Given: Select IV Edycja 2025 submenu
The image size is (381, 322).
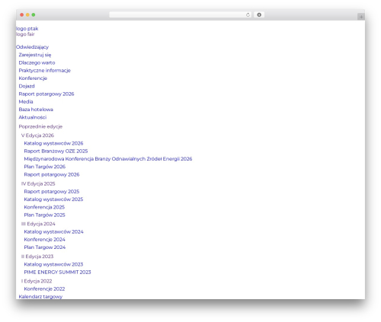Looking at the screenshot, I should point(38,183).
